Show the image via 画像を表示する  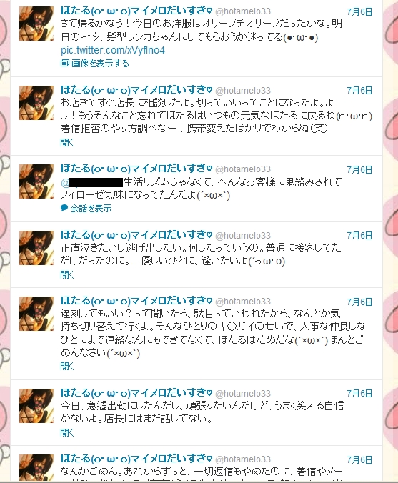point(100,64)
